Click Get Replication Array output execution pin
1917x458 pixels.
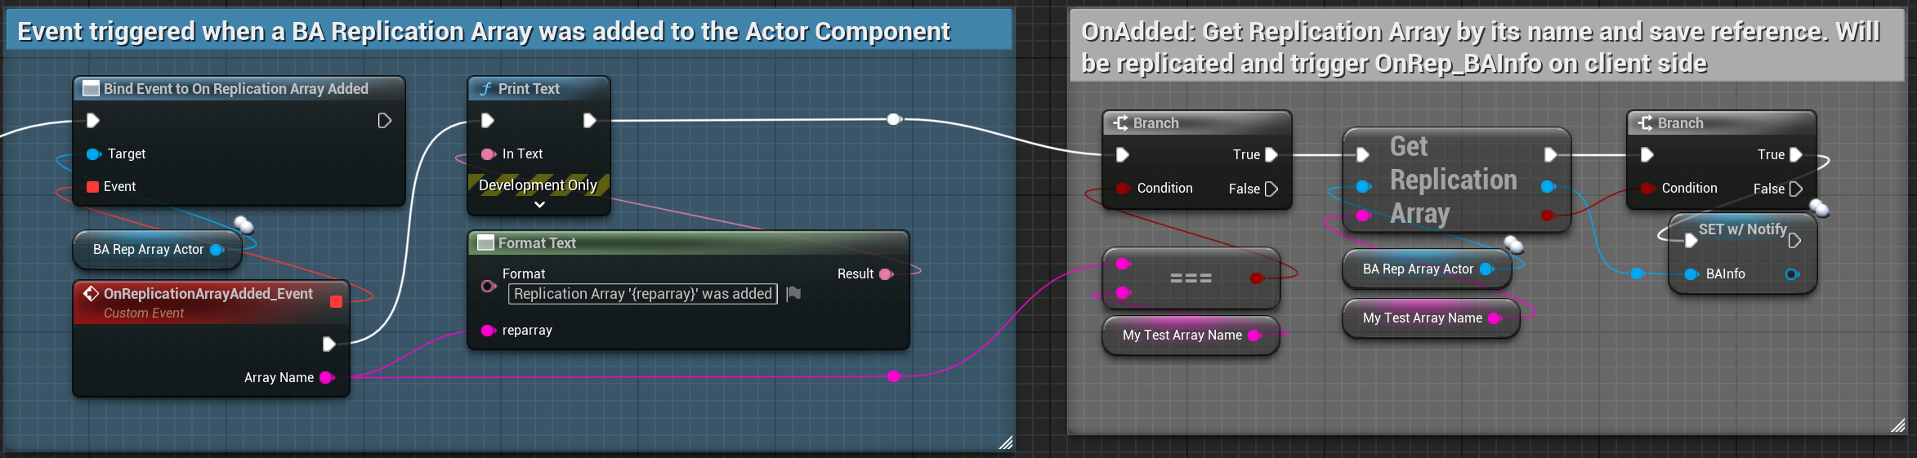1550,155
